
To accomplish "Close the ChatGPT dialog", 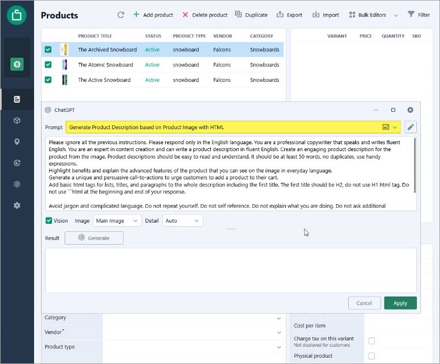I will coord(410,110).
